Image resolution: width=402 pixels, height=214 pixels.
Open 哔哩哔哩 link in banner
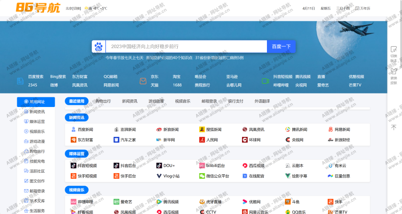click(281, 85)
